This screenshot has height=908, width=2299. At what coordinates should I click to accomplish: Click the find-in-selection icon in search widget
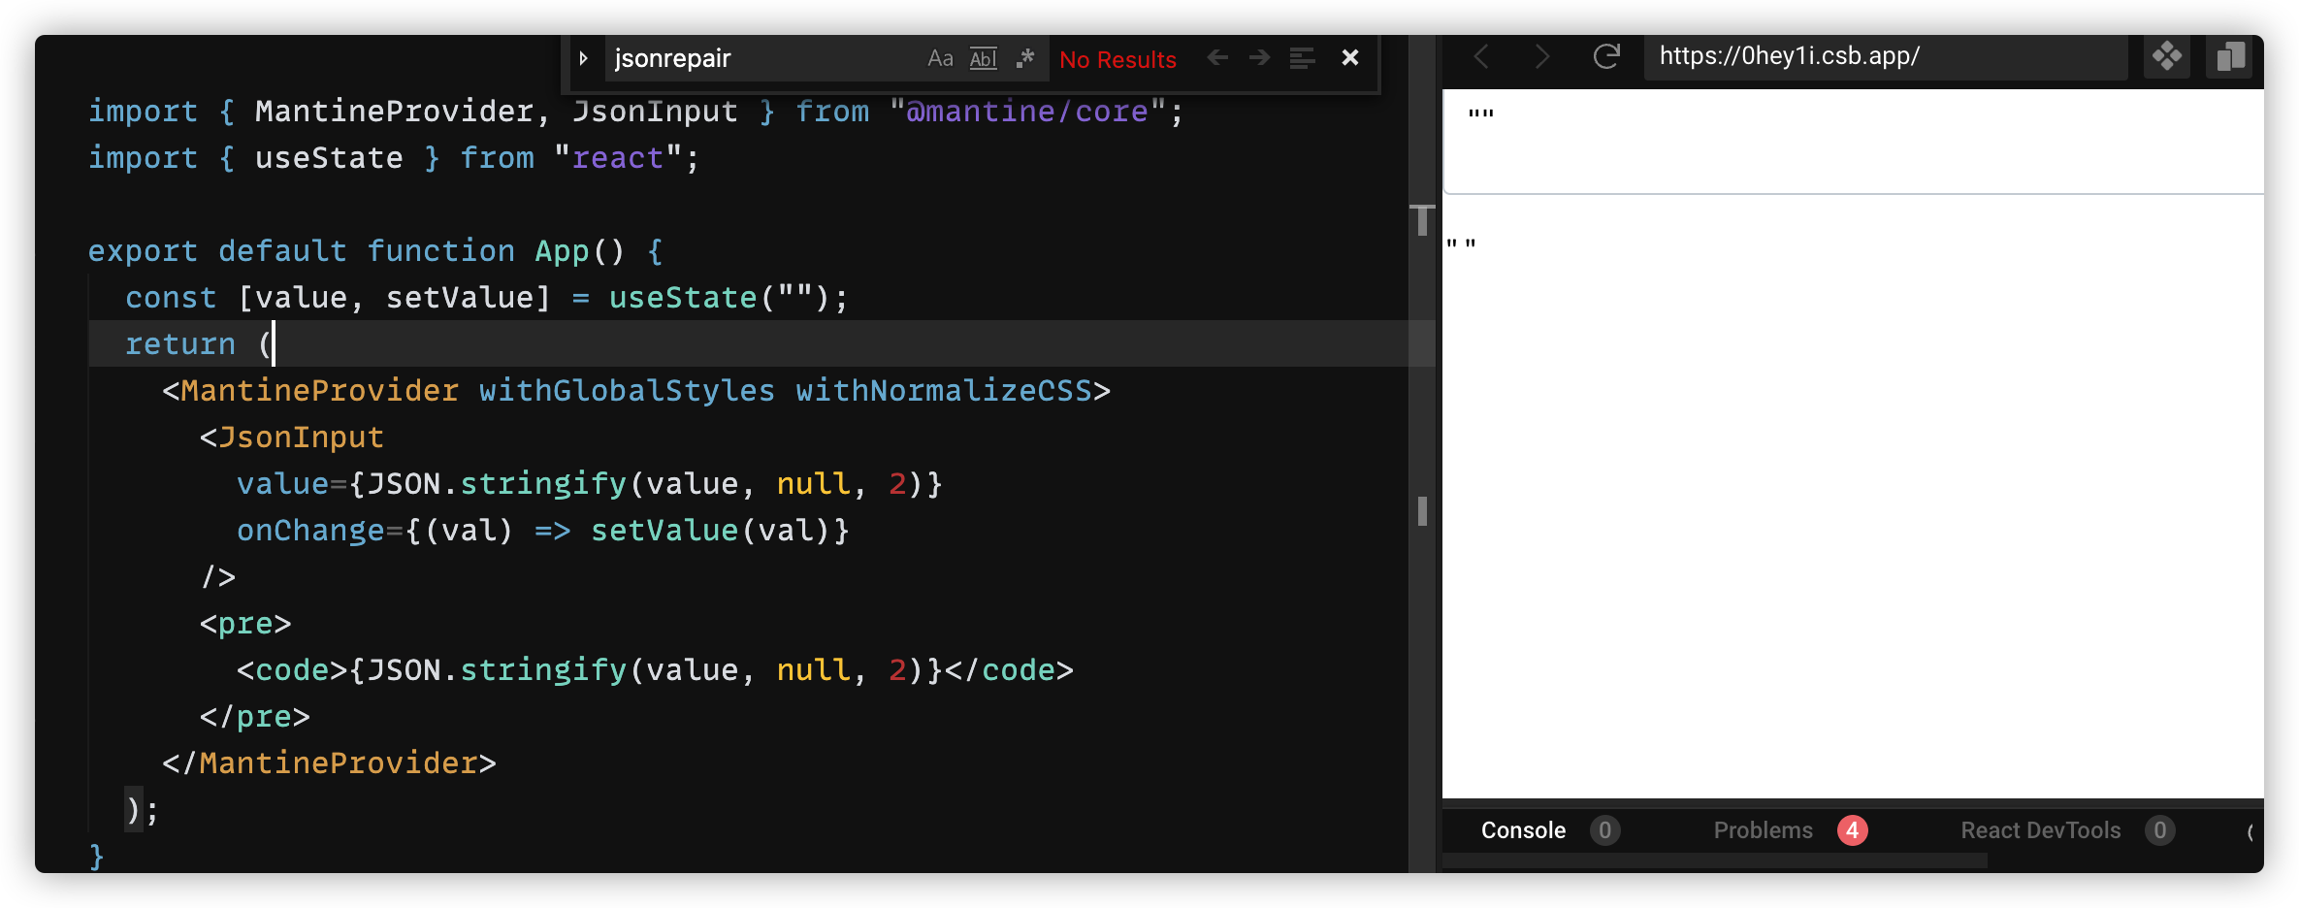click(x=1301, y=58)
